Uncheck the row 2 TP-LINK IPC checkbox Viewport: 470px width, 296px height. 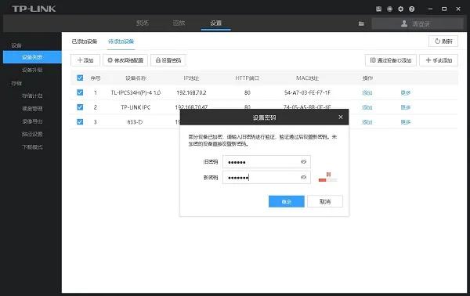tap(80, 107)
